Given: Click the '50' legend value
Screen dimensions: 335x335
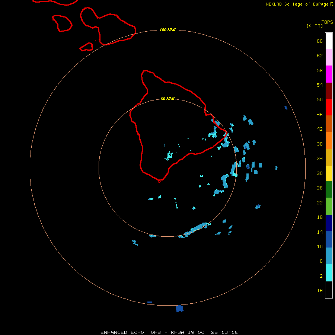Looking at the screenshot, I should click(320, 100).
